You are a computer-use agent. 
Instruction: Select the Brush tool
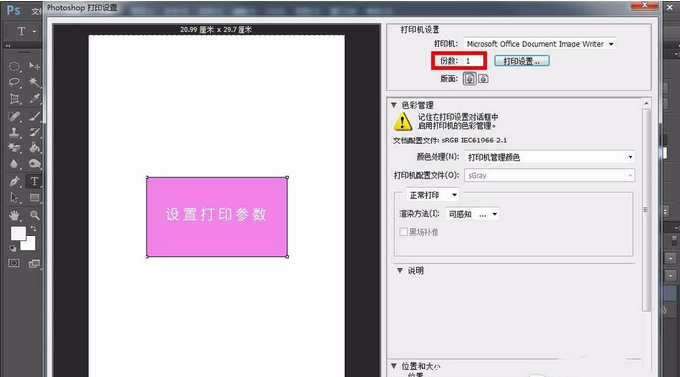coord(34,116)
